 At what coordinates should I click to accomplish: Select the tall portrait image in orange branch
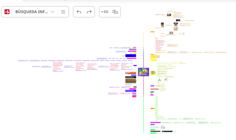coord(162,25)
